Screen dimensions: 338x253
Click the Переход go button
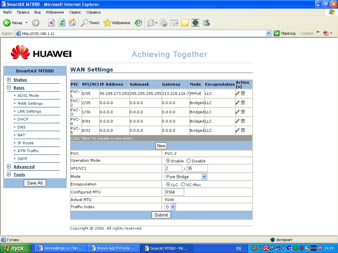coord(285,33)
